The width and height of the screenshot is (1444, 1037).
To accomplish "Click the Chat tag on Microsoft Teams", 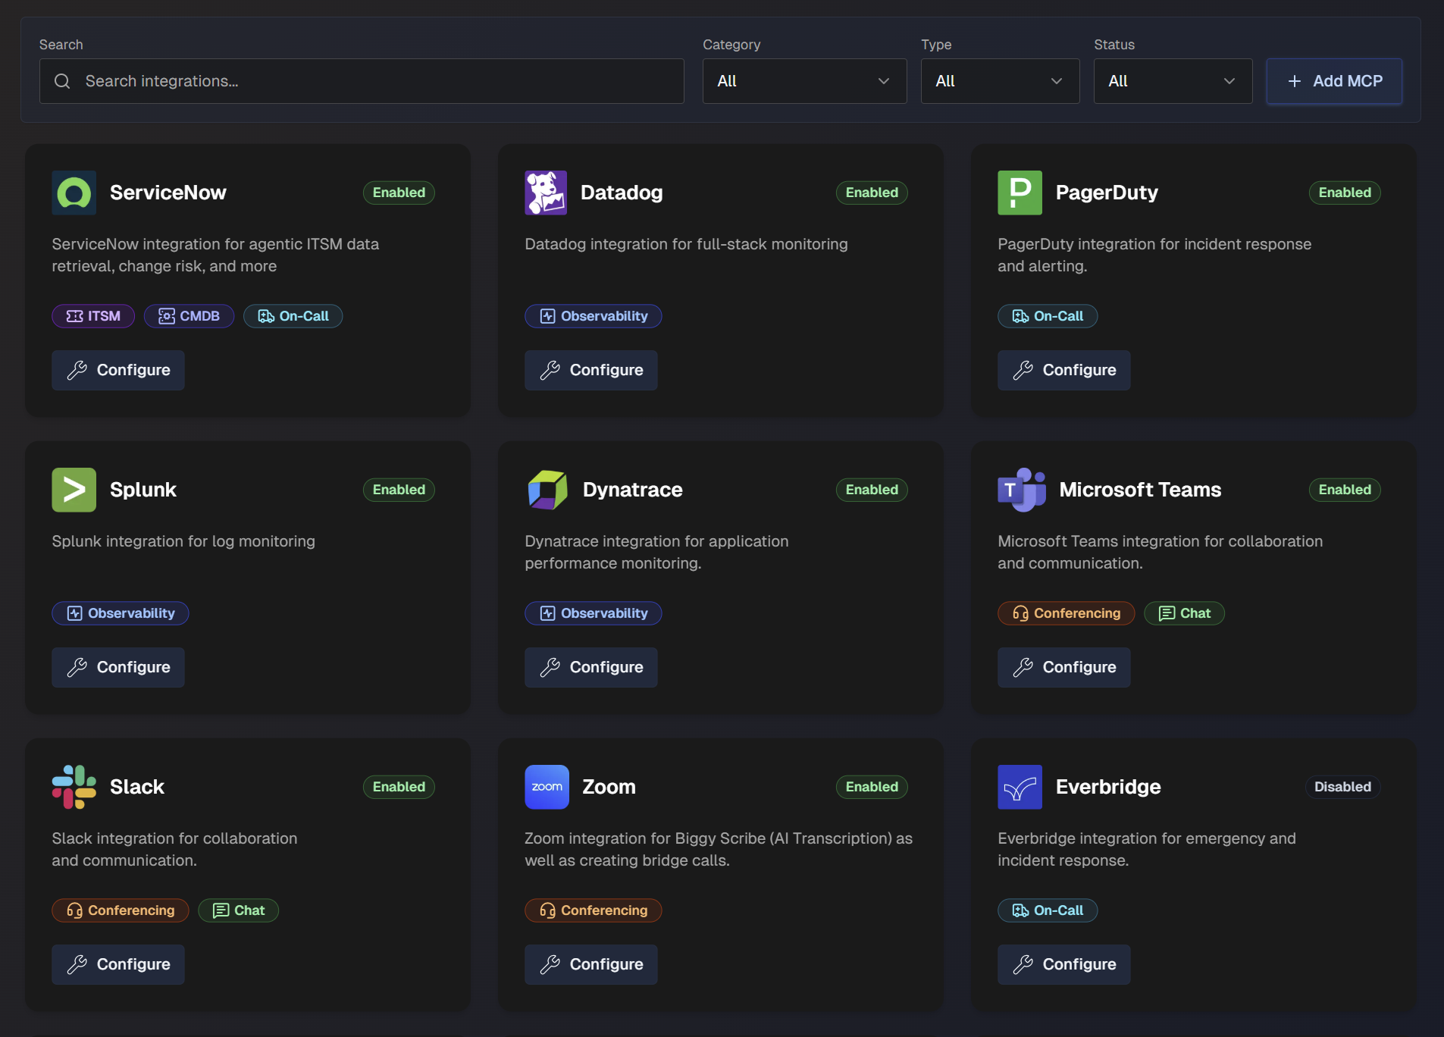I will click(1185, 613).
